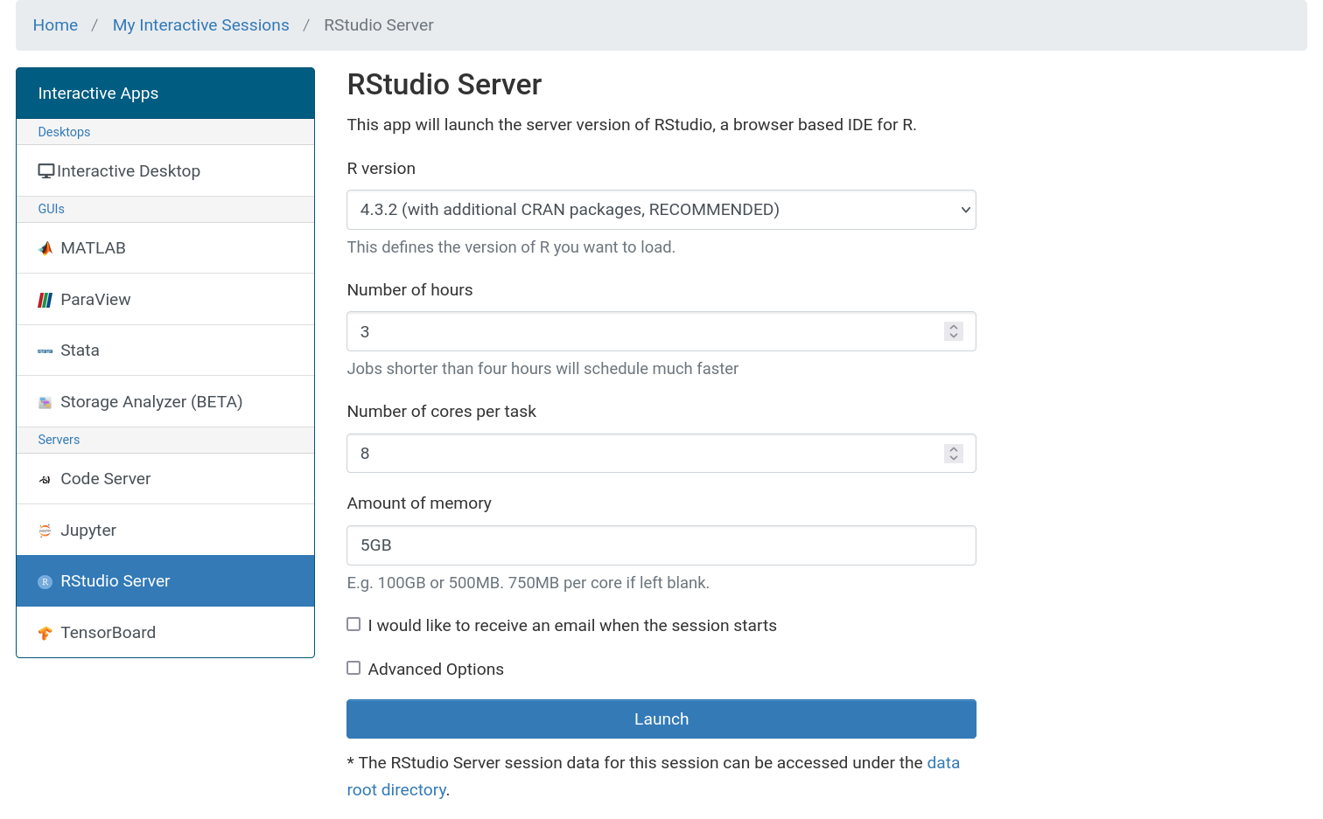
Task: Click the "Number of hours" label
Action: pyautogui.click(x=410, y=290)
